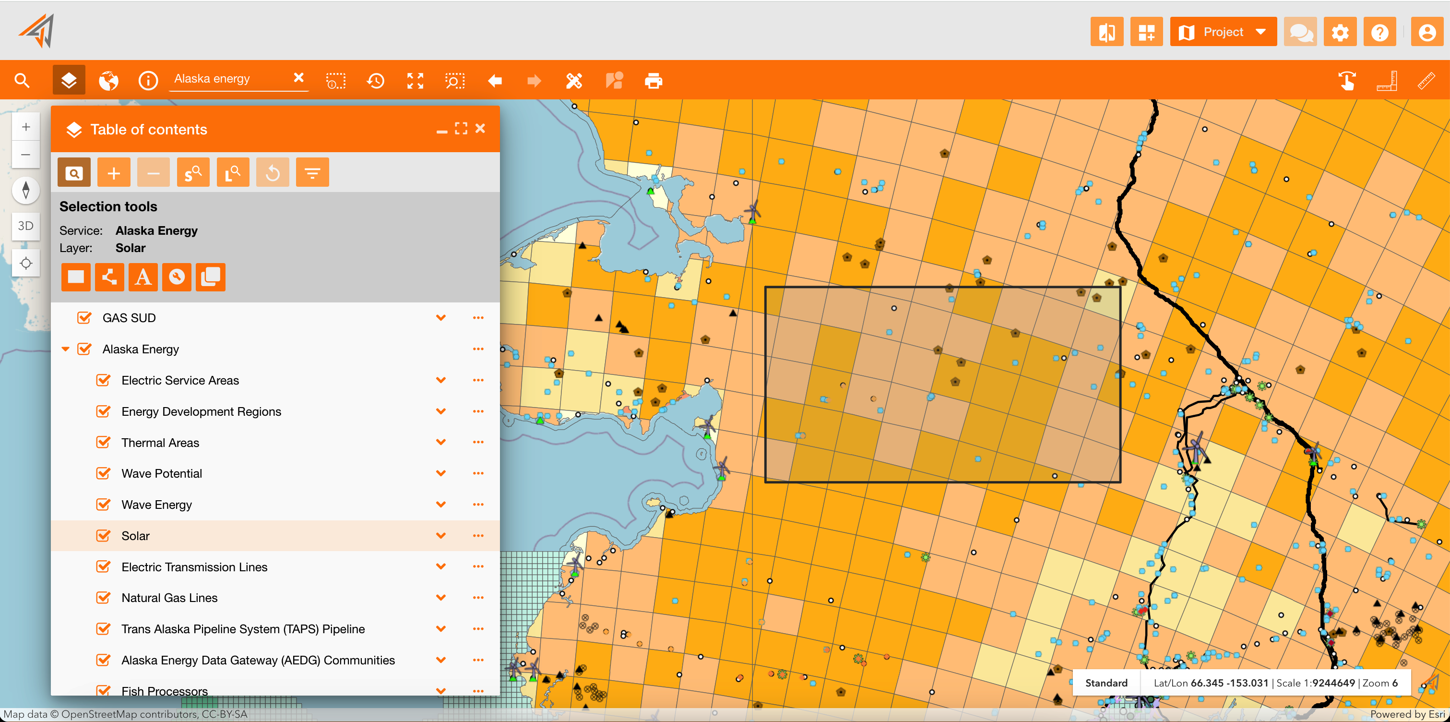Viewport: 1450px width, 722px height.
Task: Toggle the layers table of contents button
Action: 69,81
